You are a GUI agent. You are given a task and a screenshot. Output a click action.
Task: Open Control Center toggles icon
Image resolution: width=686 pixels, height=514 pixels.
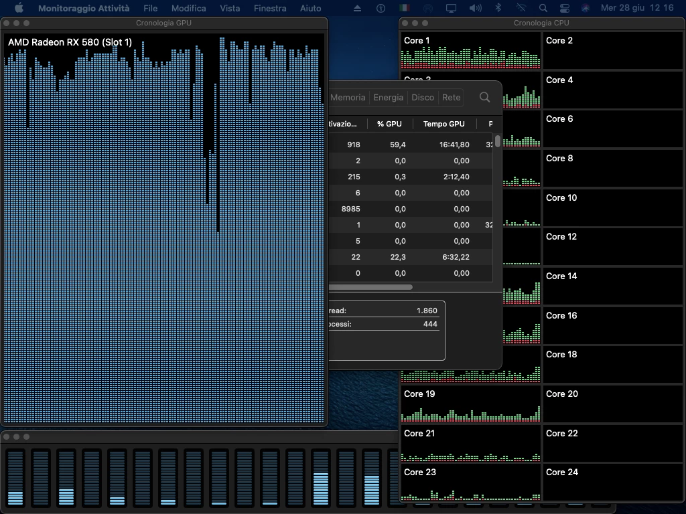564,8
